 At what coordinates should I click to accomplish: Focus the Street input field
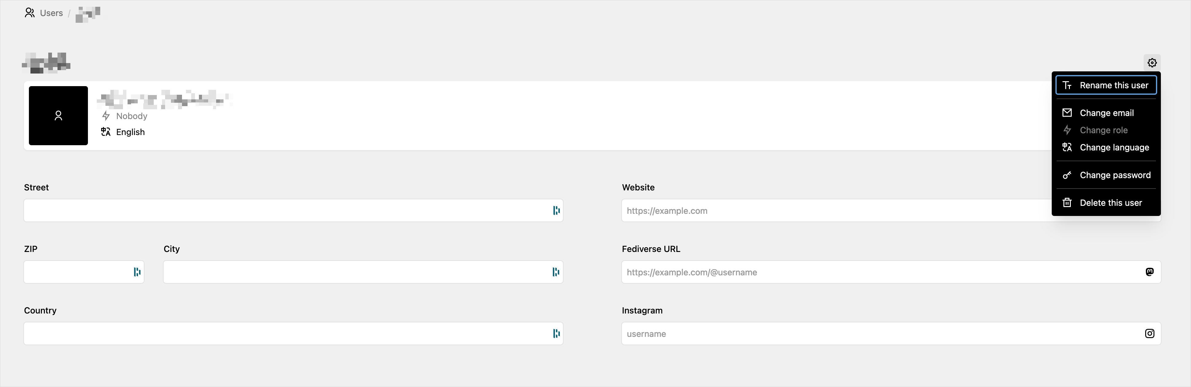[287, 210]
